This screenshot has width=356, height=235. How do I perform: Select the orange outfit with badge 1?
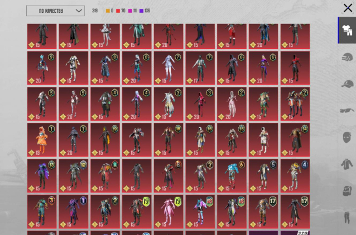(41, 139)
